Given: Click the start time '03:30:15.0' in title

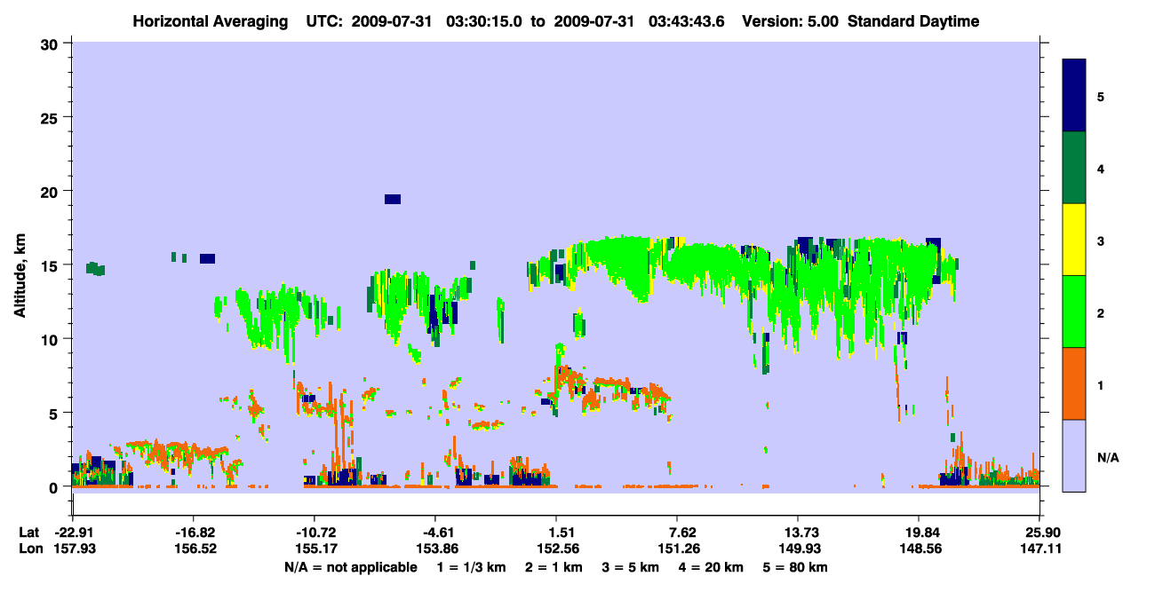Looking at the screenshot, I should tap(483, 21).
